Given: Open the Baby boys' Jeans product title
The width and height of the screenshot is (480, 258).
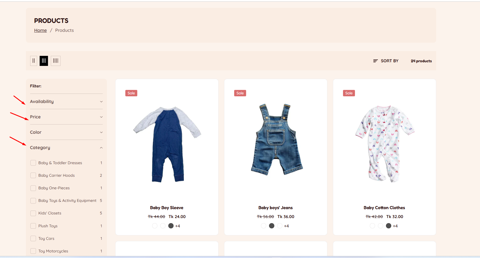Looking at the screenshot, I should tap(275, 208).
